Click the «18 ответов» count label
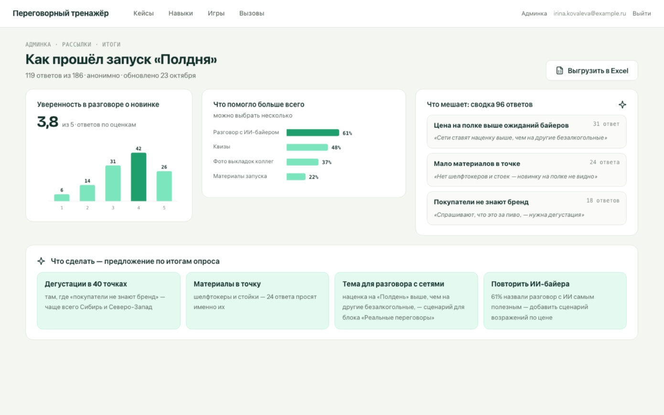The width and height of the screenshot is (664, 415). 603,200
